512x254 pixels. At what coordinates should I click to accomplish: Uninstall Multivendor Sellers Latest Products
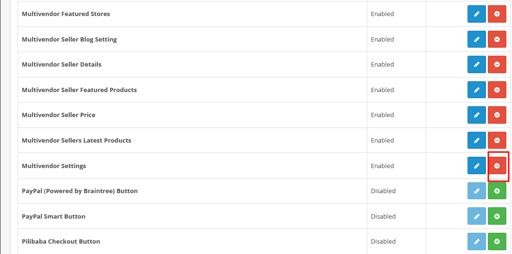click(497, 140)
